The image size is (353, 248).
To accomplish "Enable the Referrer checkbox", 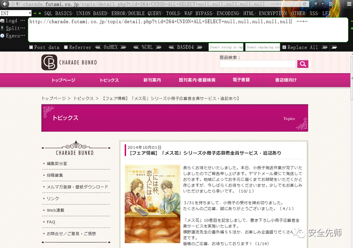I will pyautogui.click(x=66, y=47).
